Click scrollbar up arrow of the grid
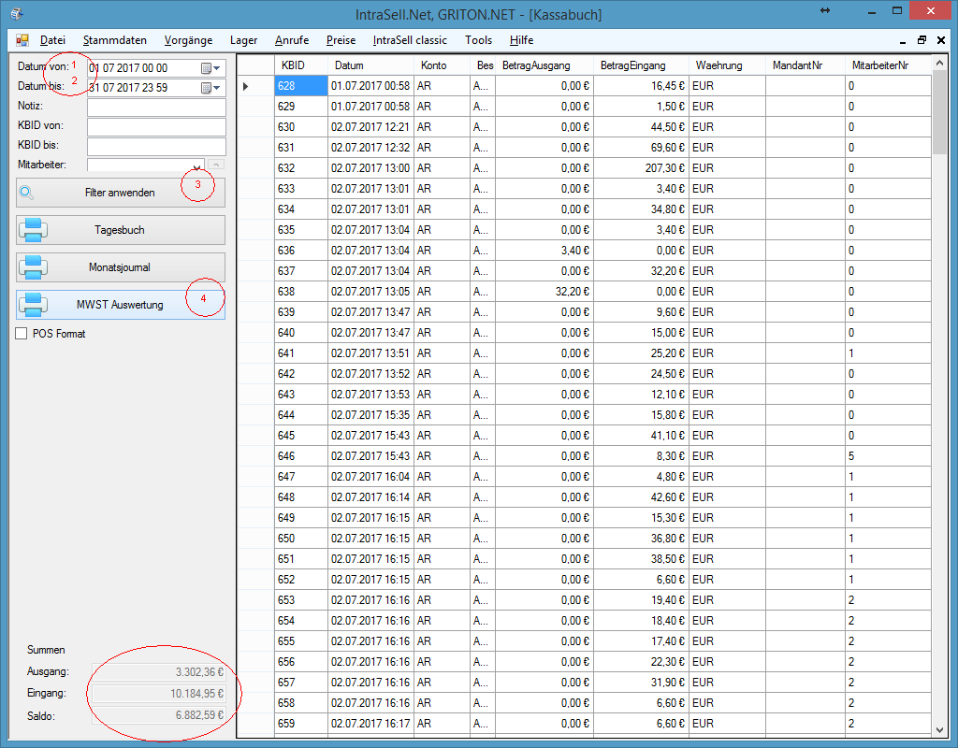 pos(939,63)
